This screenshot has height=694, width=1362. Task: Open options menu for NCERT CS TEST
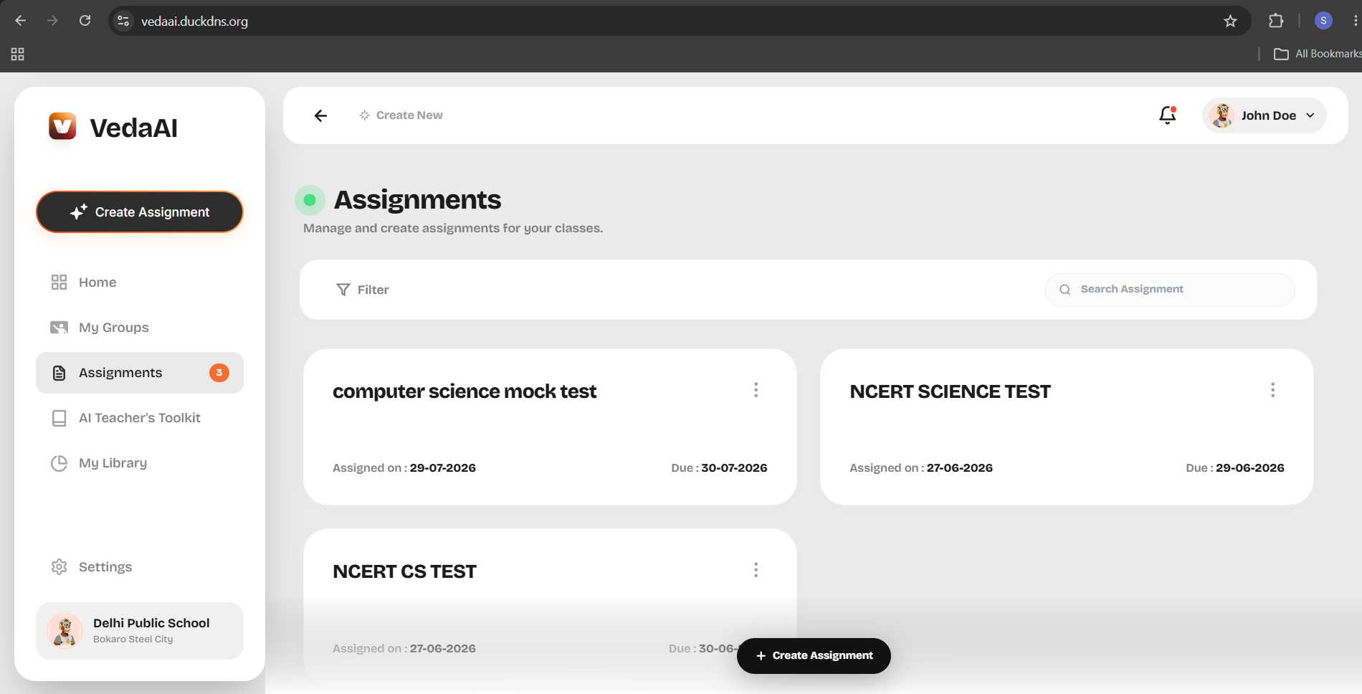[756, 570]
